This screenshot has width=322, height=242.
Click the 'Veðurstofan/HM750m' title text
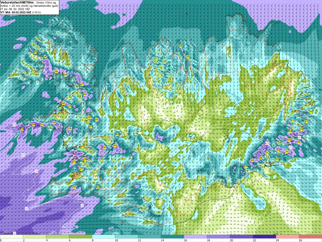[17, 2]
